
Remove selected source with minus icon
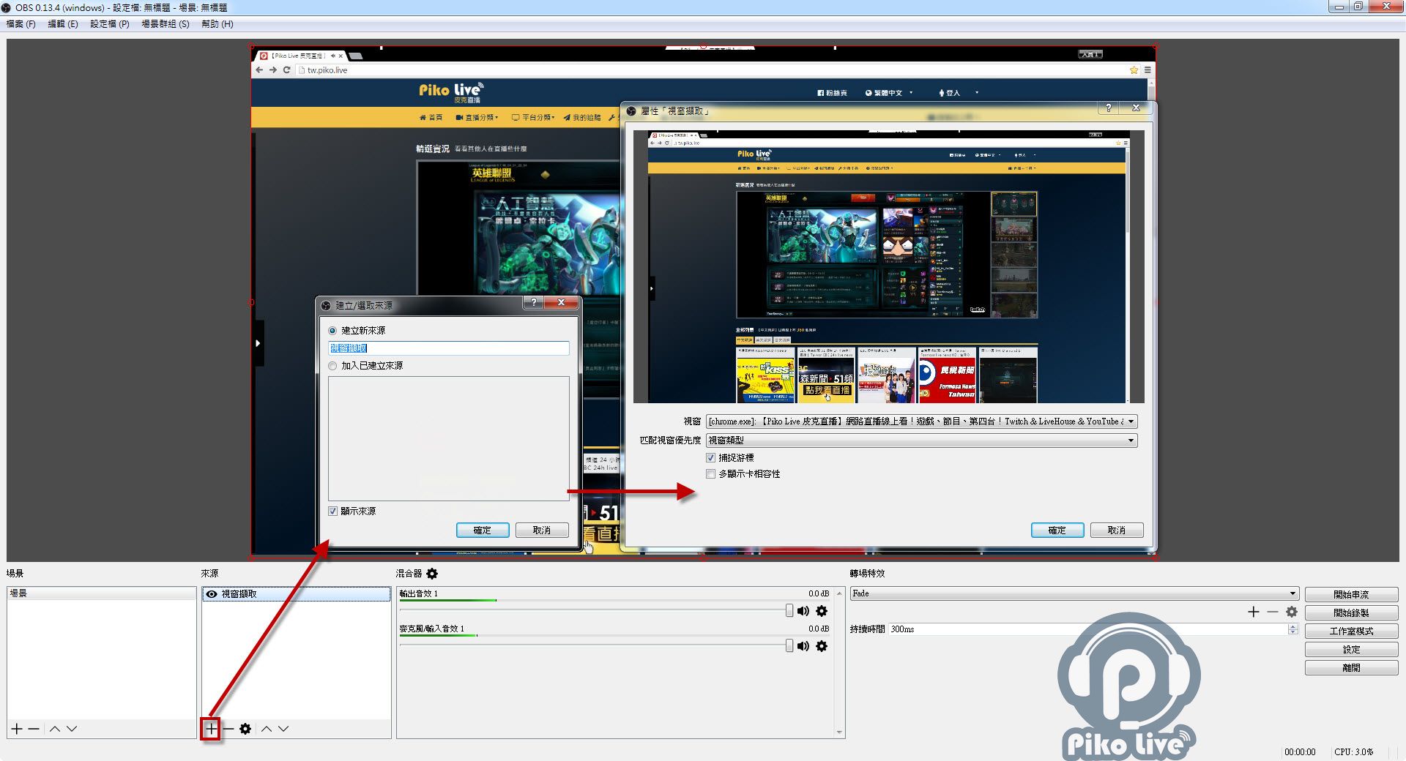click(228, 729)
